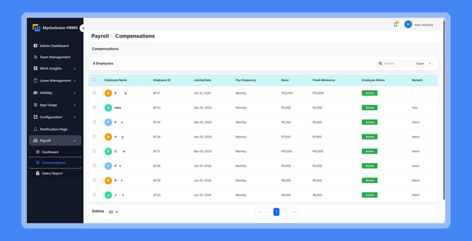Open Team Management menu item

coord(55,57)
